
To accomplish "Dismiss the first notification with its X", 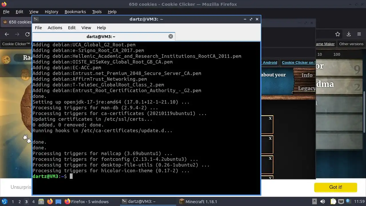I will 270,118.
